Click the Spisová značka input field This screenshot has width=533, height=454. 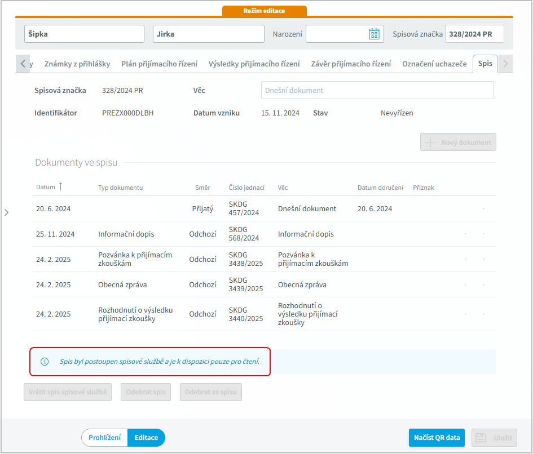[x=474, y=34]
